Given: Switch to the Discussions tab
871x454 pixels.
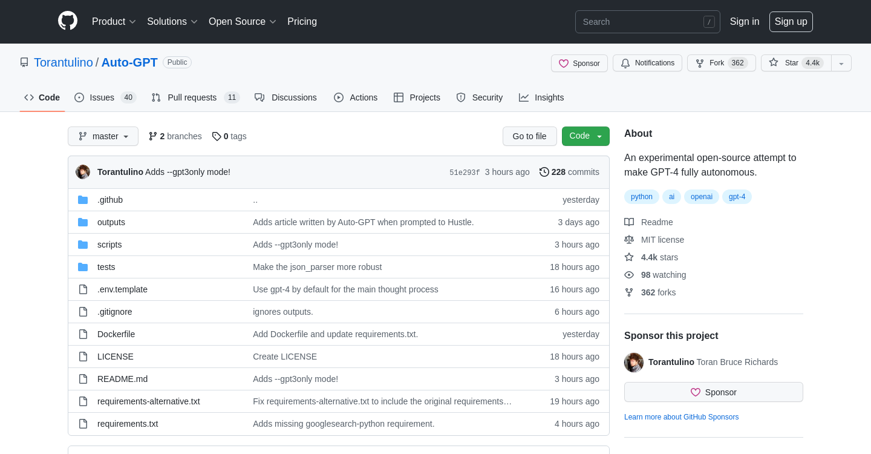Looking at the screenshot, I should [x=285, y=97].
